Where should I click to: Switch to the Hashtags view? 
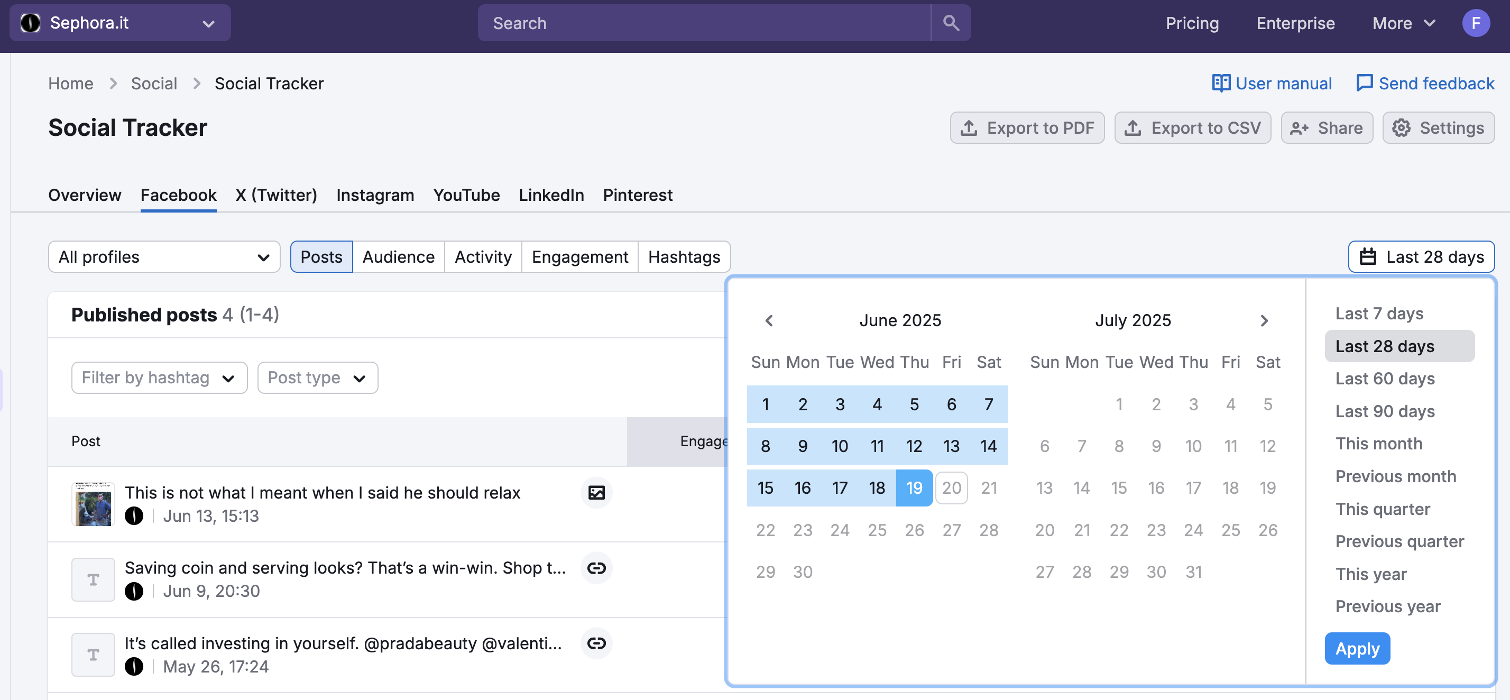tap(684, 257)
